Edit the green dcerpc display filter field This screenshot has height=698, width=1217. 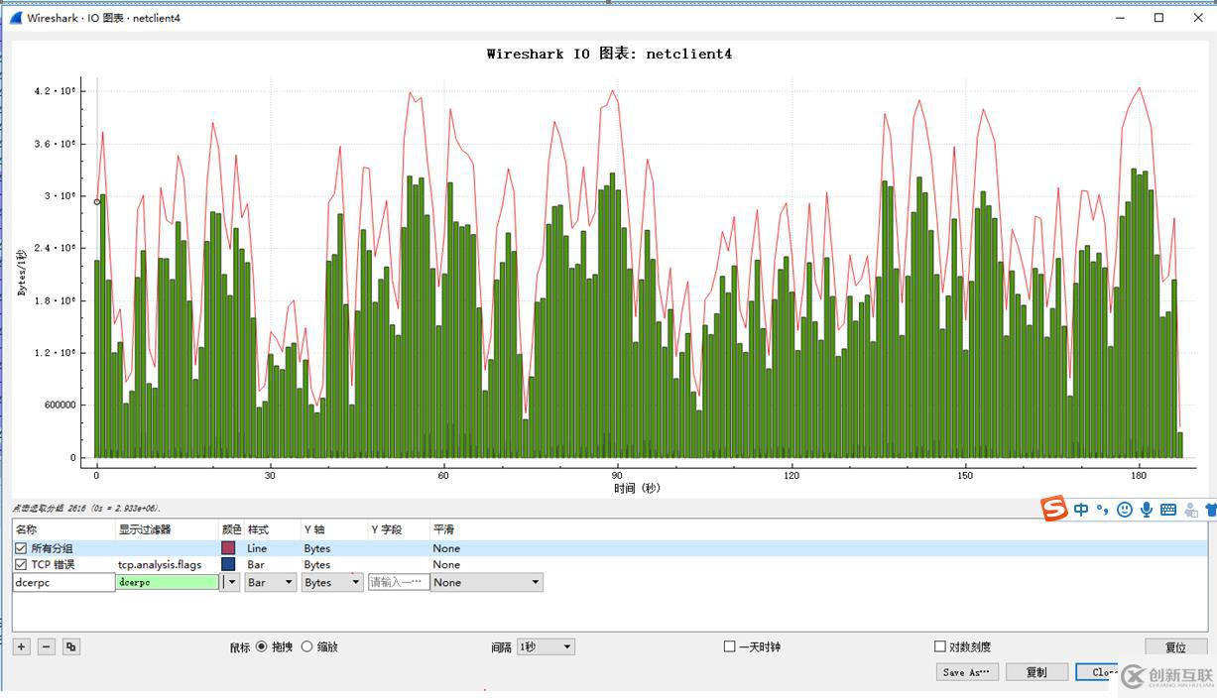(167, 582)
